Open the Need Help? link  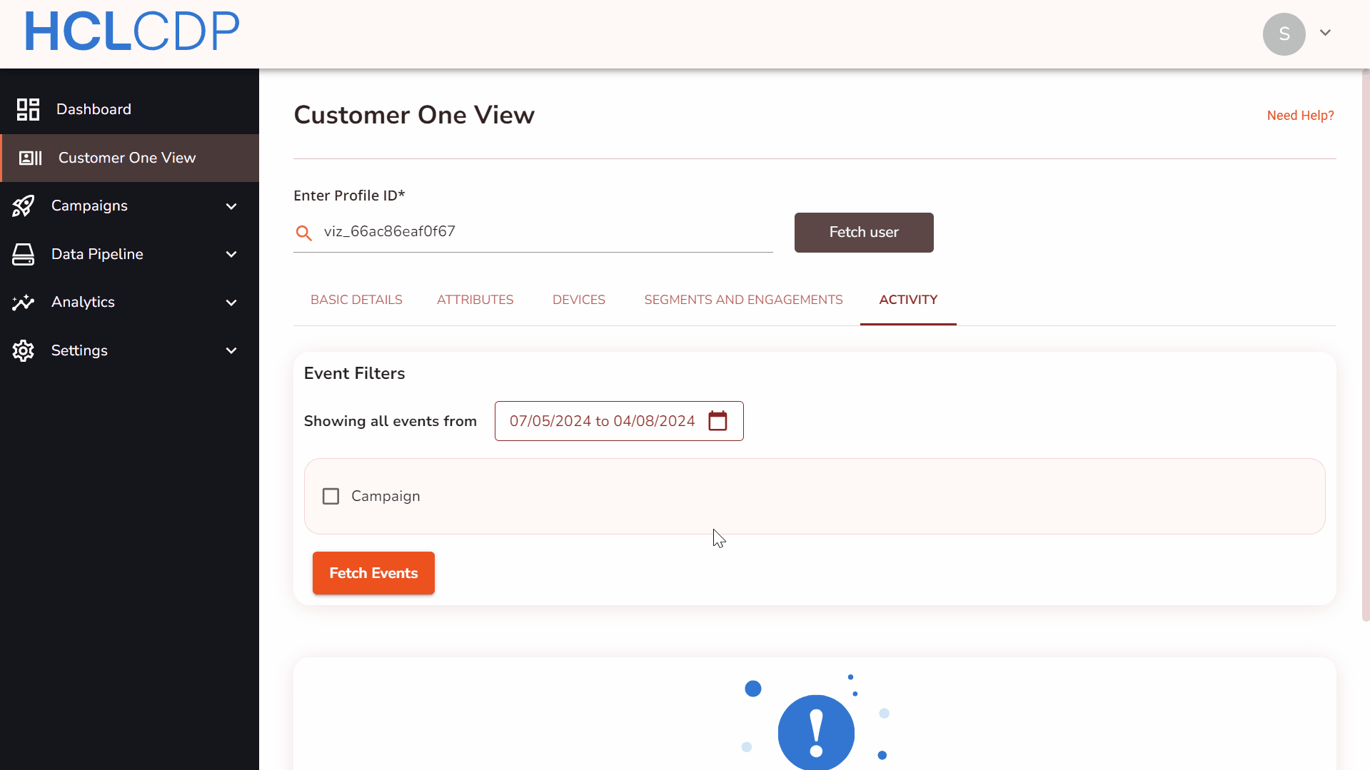point(1300,116)
